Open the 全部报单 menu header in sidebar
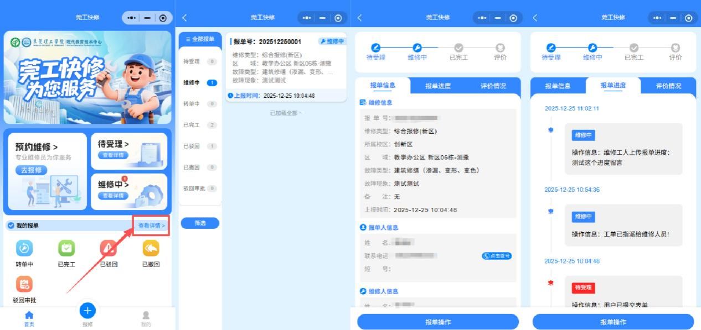701x330 pixels. 200,39
